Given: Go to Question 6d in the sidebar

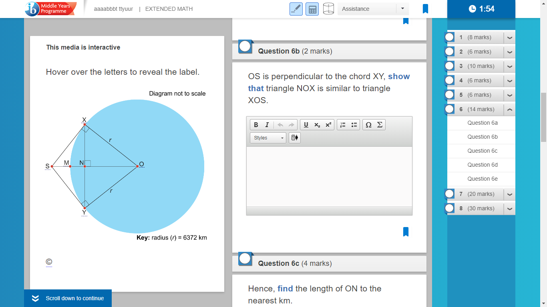Looking at the screenshot, I should click(483, 165).
